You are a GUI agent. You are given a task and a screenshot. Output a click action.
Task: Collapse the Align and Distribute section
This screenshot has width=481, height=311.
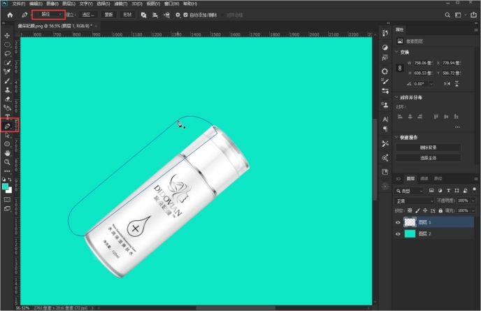tap(396, 97)
